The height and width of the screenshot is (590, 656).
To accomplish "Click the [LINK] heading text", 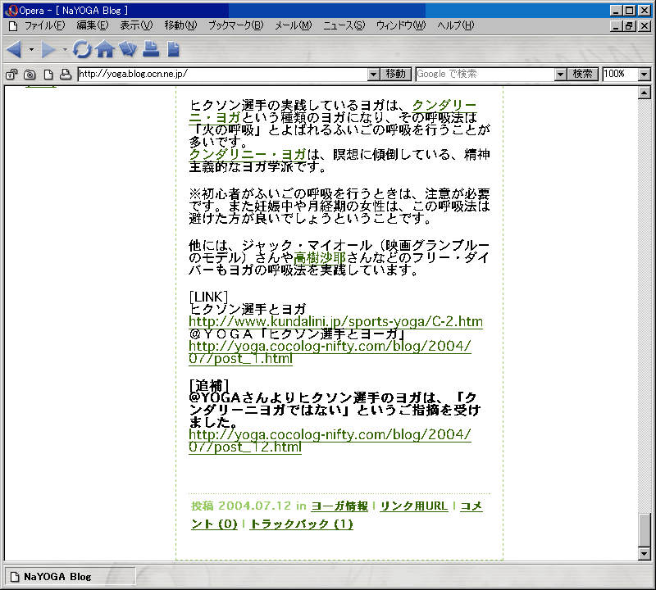I will 208,297.
